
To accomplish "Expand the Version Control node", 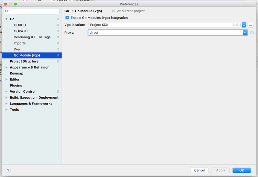I will (6, 92).
